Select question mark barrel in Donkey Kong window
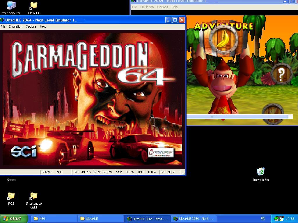298x223 pixels. pyautogui.click(x=281, y=73)
